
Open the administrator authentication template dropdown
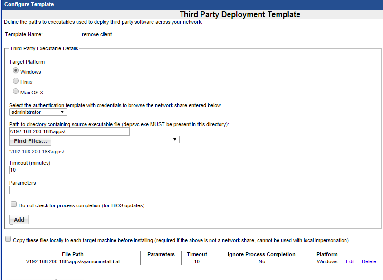click(38, 112)
